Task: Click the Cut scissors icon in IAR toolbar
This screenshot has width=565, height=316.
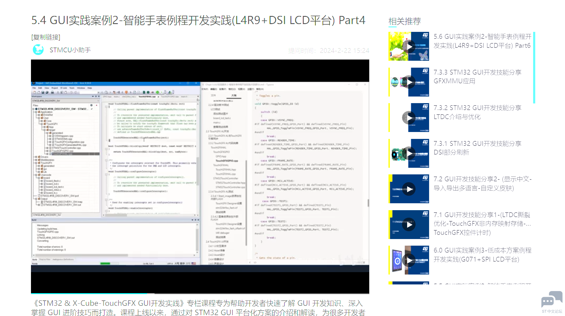Action: 59,92
